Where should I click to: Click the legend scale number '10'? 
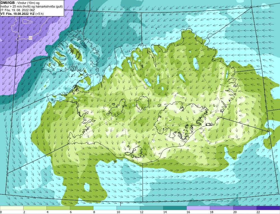(x=118, y=212)
